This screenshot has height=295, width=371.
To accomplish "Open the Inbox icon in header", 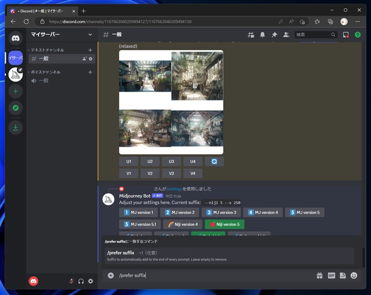I will [x=346, y=35].
